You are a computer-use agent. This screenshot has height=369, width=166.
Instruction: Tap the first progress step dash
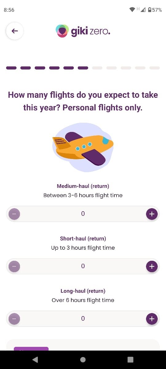click(x=11, y=68)
